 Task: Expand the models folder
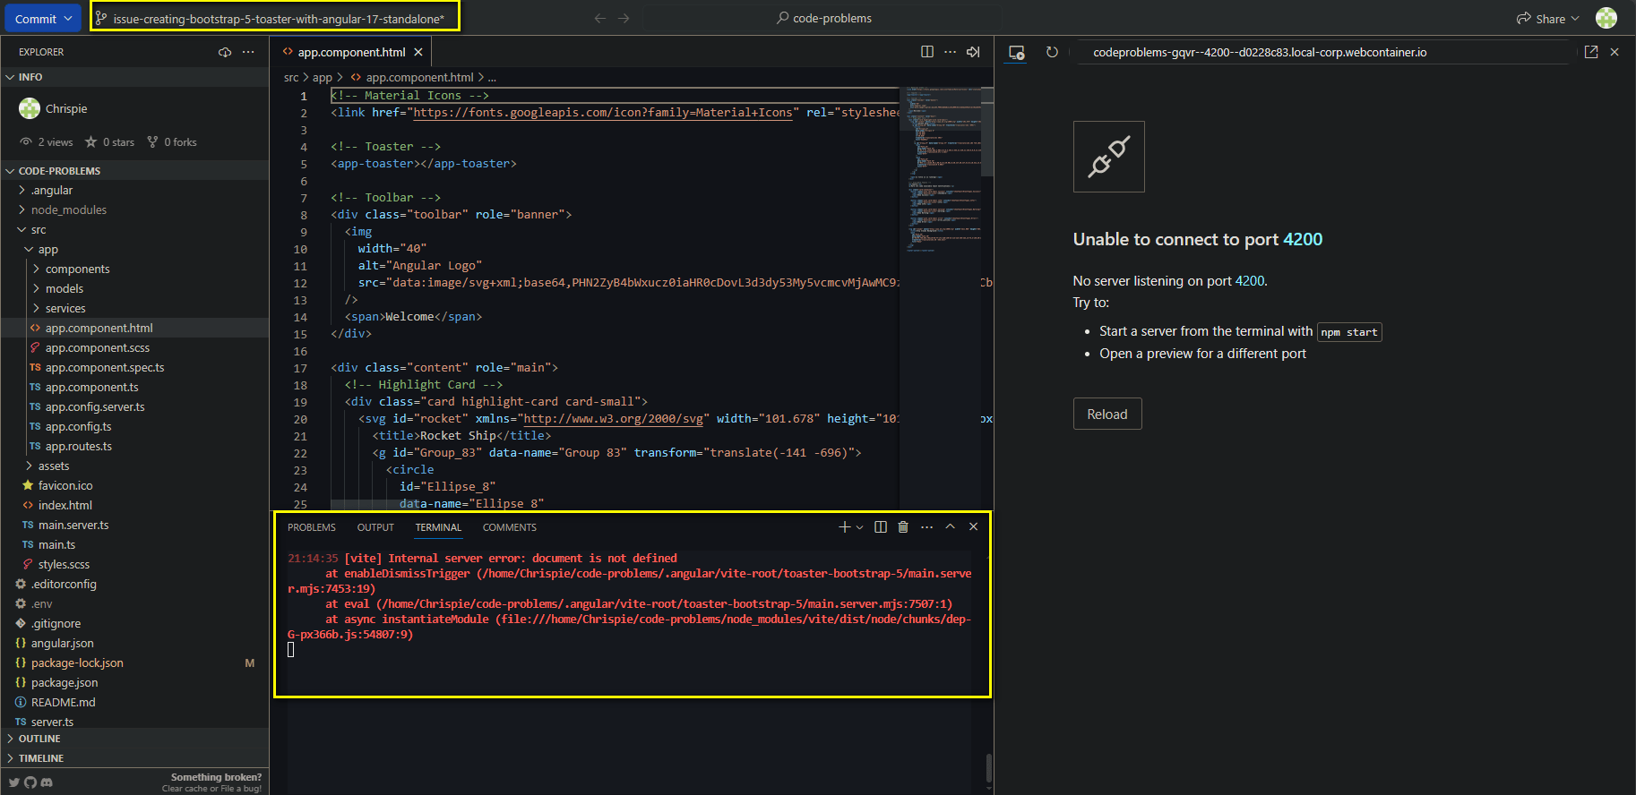tap(134, 288)
